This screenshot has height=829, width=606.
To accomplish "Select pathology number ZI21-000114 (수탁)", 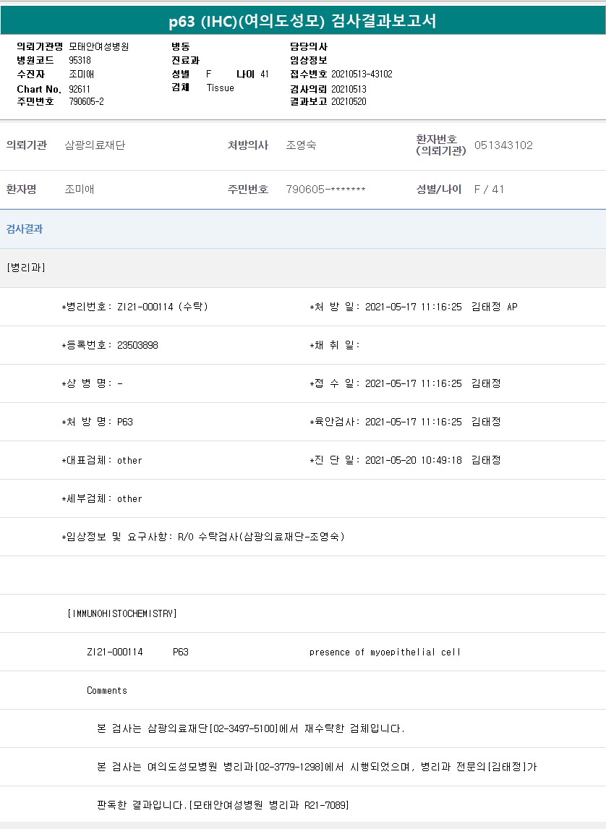I will click(162, 307).
